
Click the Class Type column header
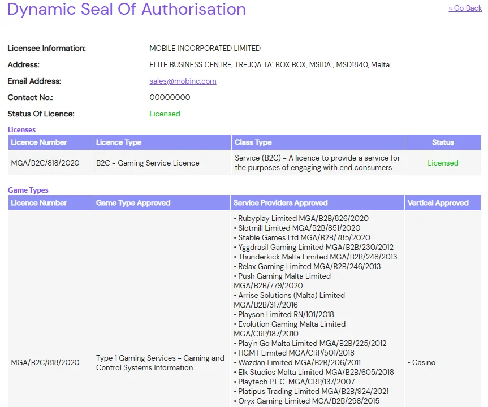tap(253, 142)
